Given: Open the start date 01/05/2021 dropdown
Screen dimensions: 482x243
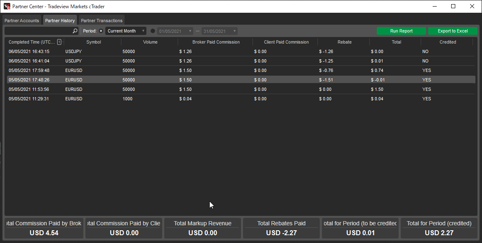Looking at the screenshot, I should [x=175, y=31].
